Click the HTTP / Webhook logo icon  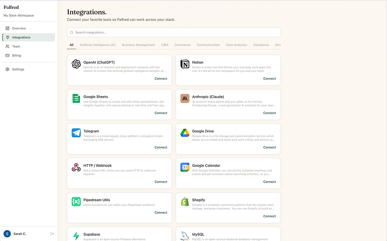pos(76,167)
